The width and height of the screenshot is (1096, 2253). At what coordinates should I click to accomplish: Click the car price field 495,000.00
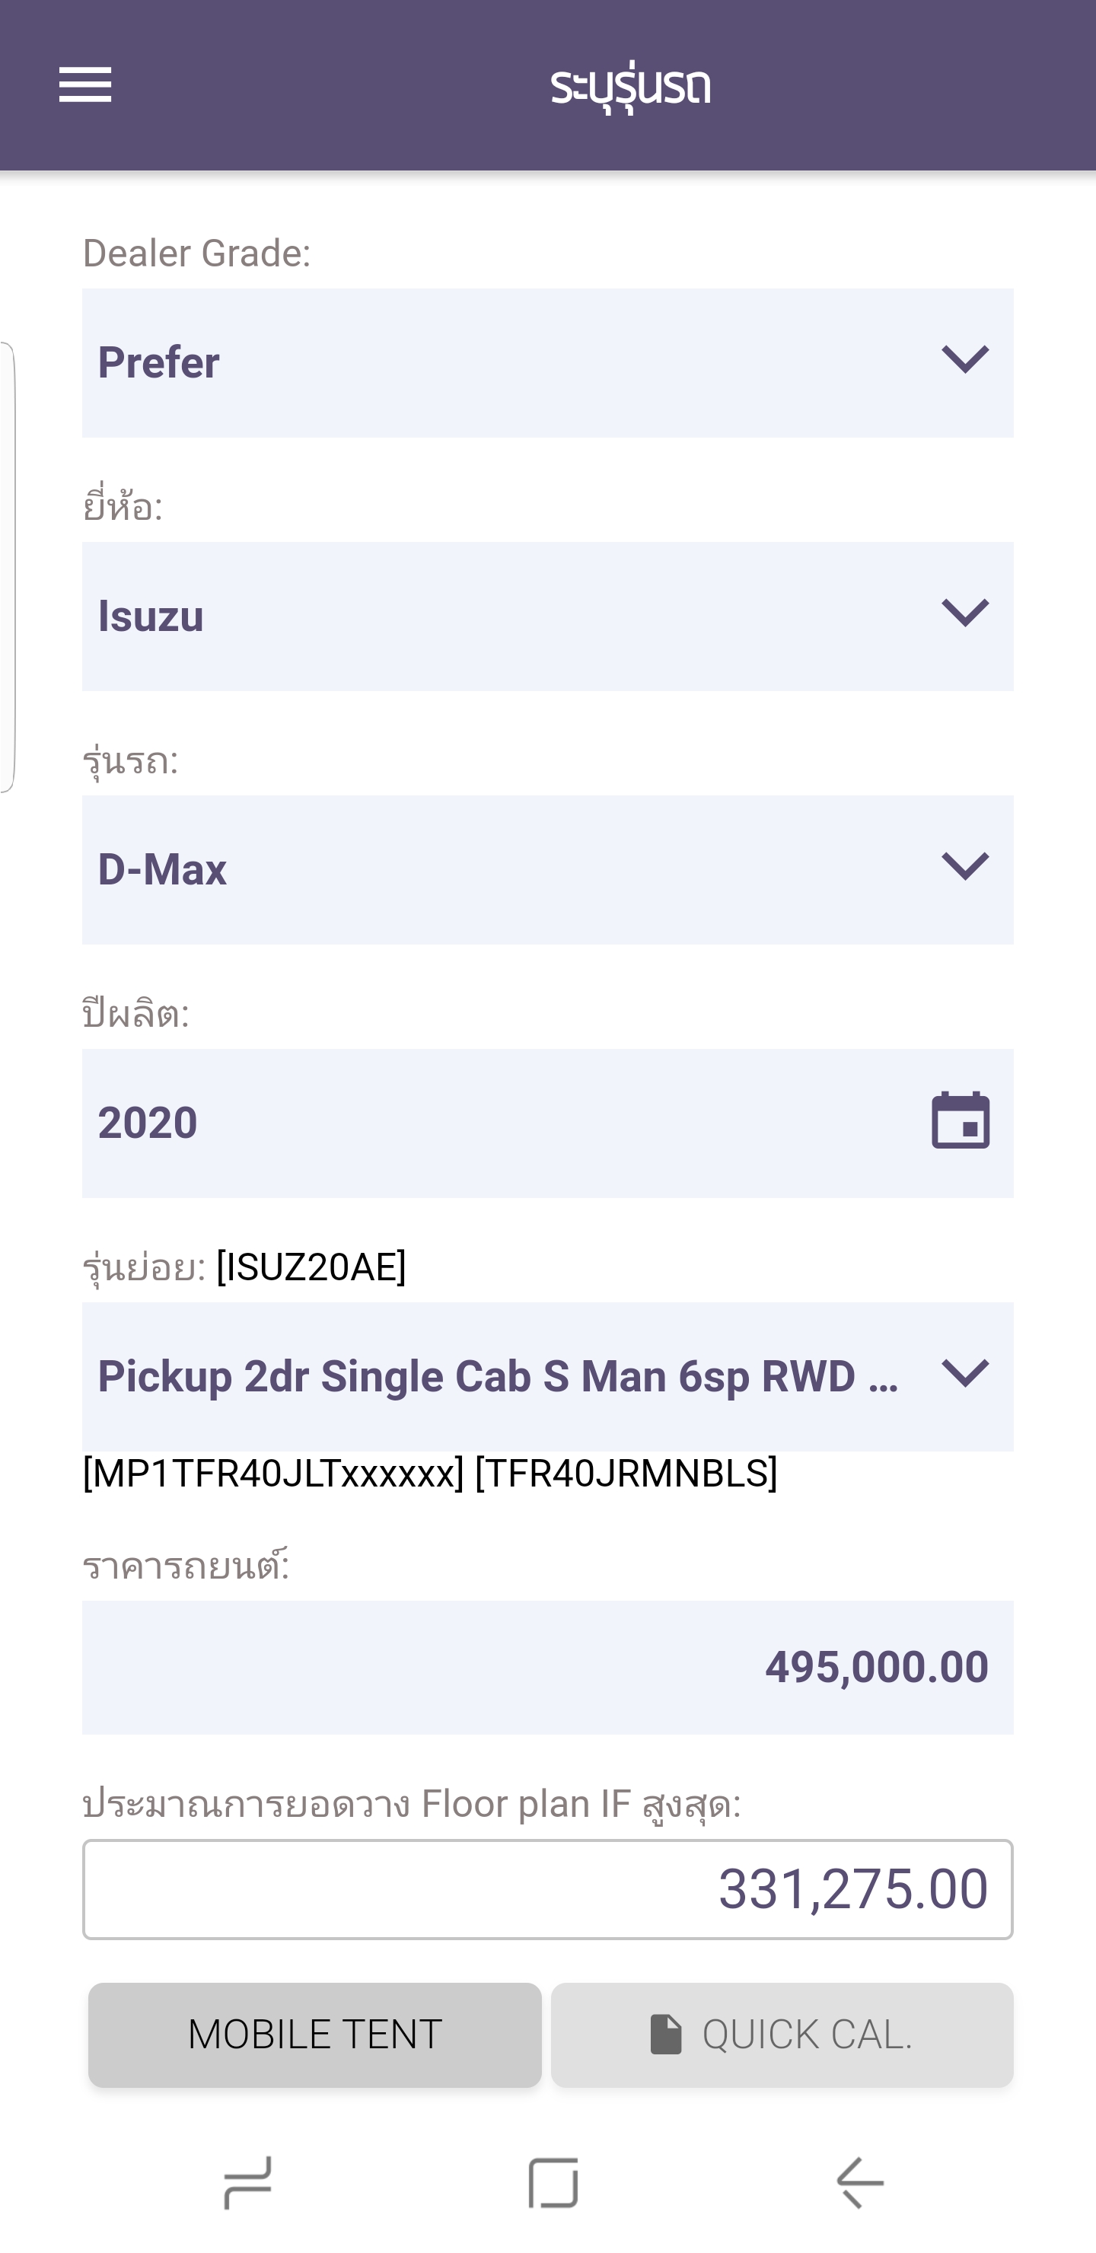click(547, 1667)
